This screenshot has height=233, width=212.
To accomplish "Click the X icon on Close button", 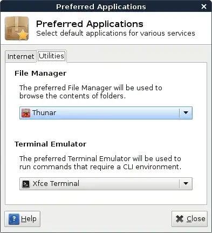I will [x=180, y=219].
